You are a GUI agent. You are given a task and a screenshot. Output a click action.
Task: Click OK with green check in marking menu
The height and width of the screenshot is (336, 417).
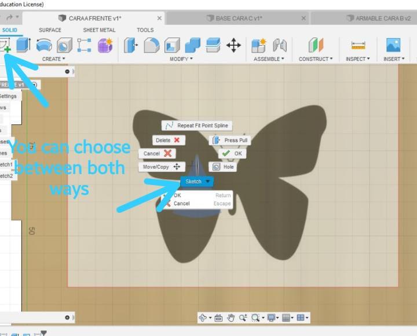tap(232, 153)
